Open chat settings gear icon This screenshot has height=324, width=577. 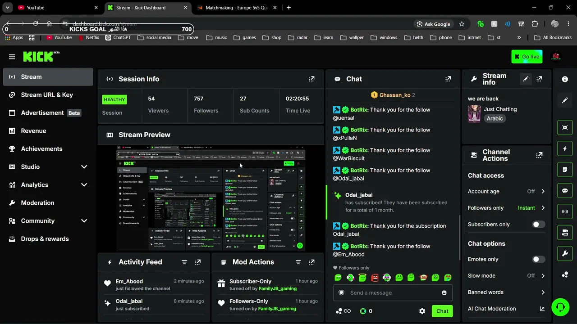[x=422, y=311]
